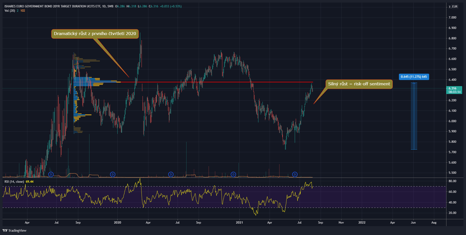
Task: Click the dividend marker before Jul 2019
Action: pyautogui.click(x=51, y=174)
